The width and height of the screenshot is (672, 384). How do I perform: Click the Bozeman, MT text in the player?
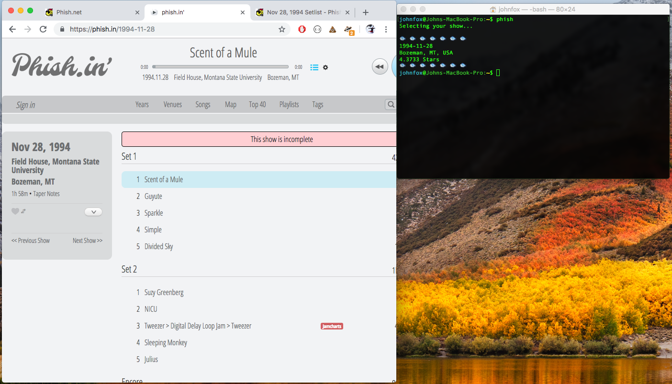point(283,77)
